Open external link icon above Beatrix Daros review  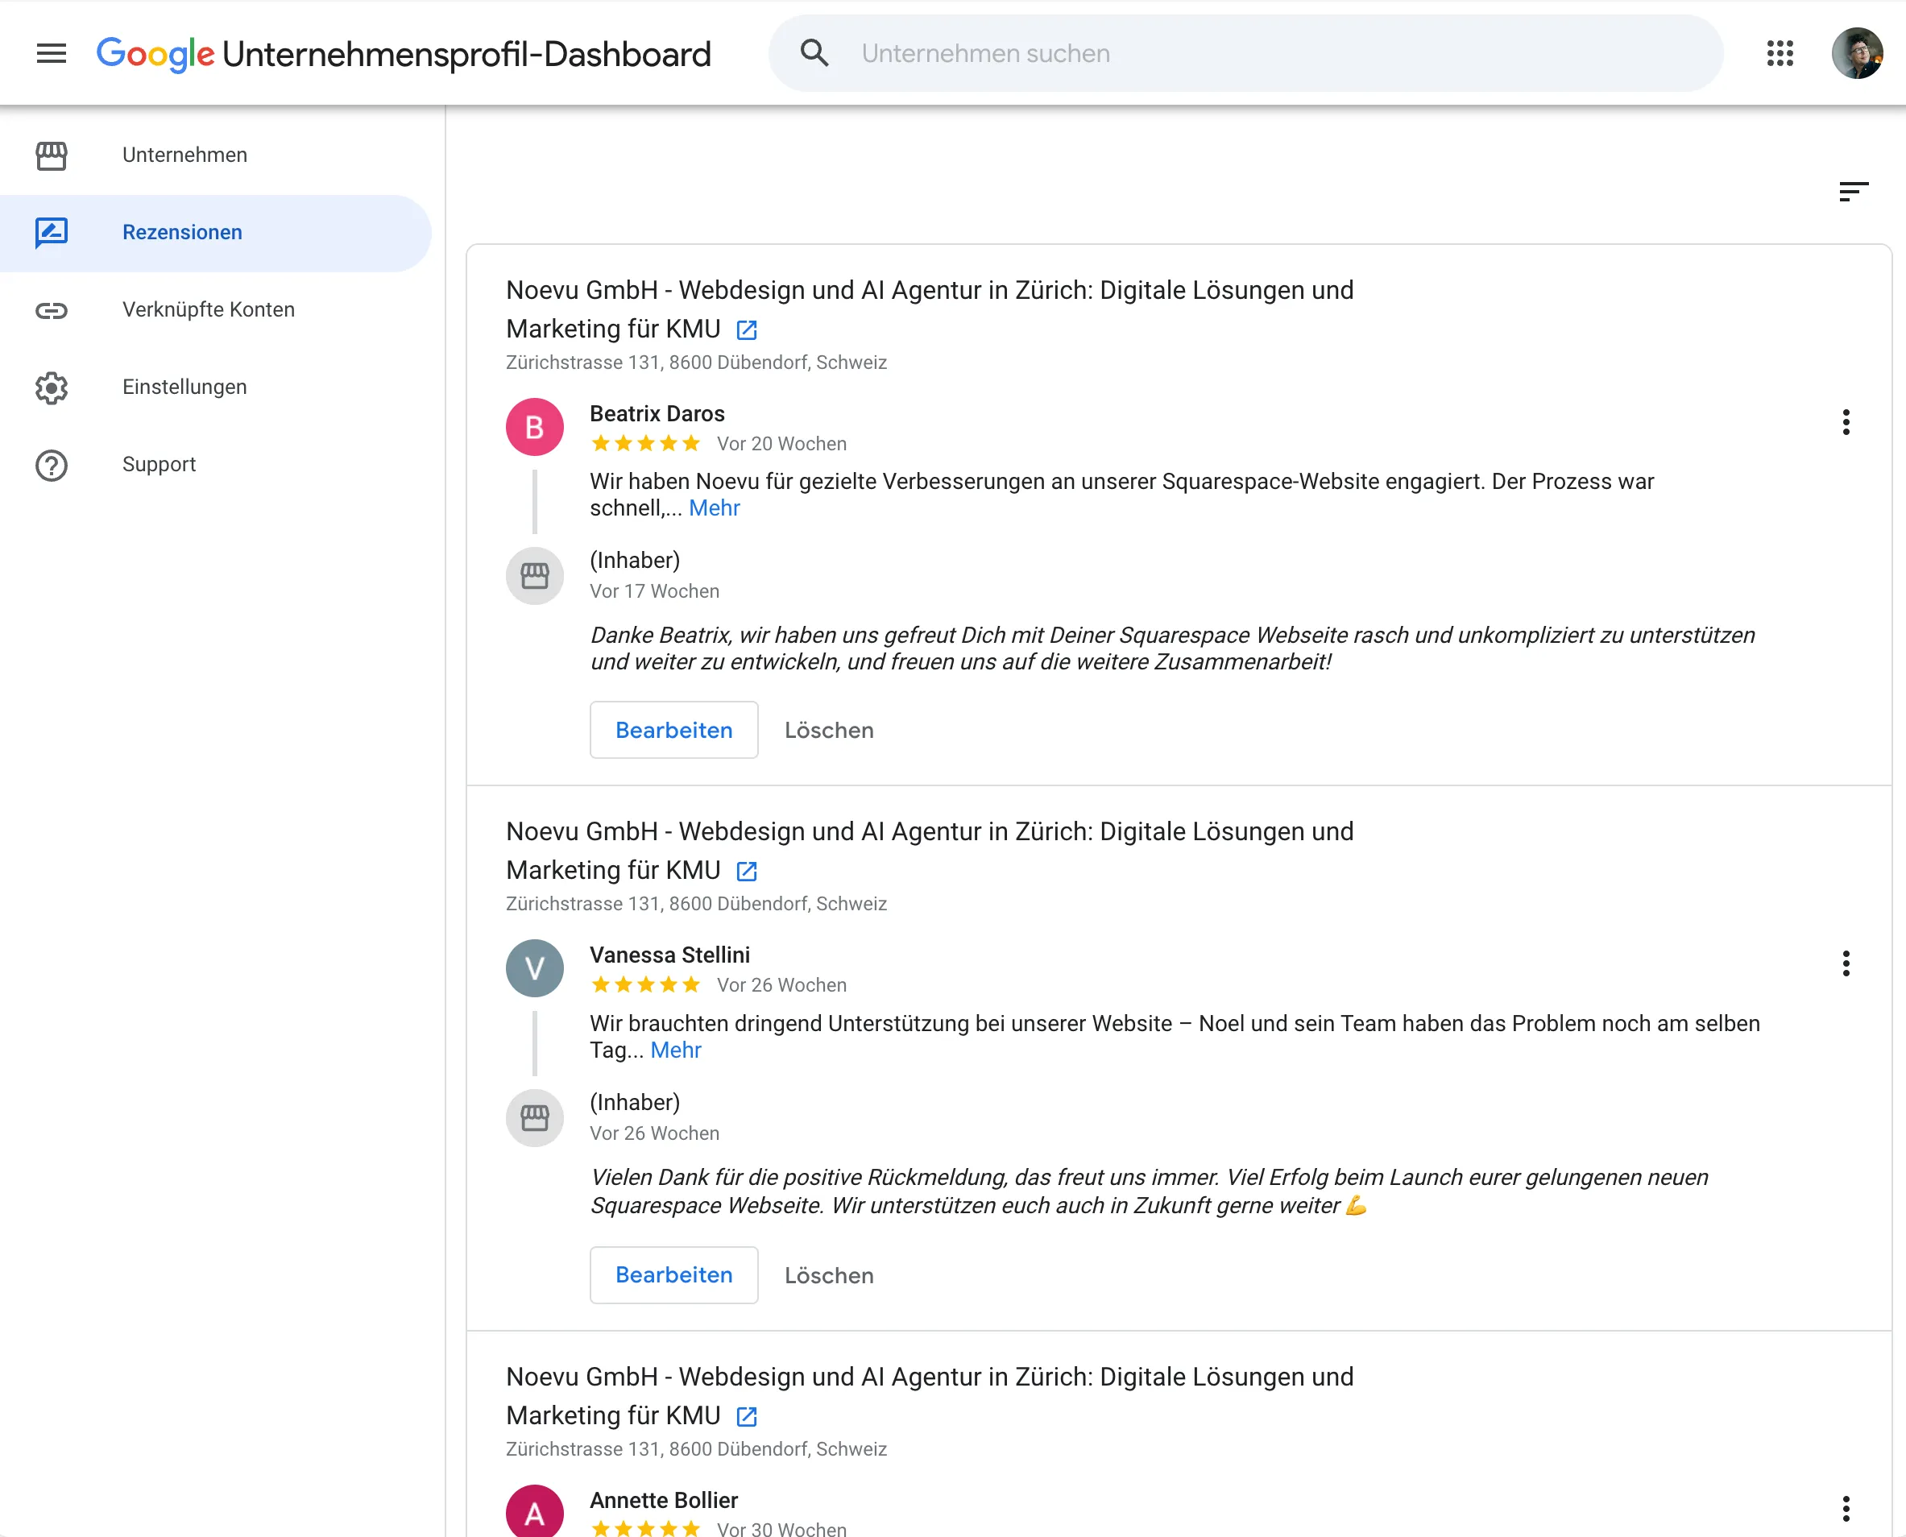(x=746, y=330)
